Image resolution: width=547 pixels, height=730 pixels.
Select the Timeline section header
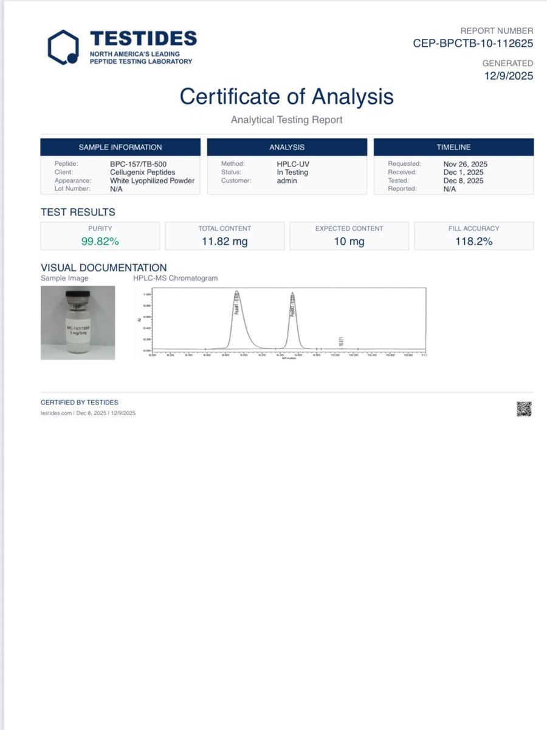(x=453, y=147)
